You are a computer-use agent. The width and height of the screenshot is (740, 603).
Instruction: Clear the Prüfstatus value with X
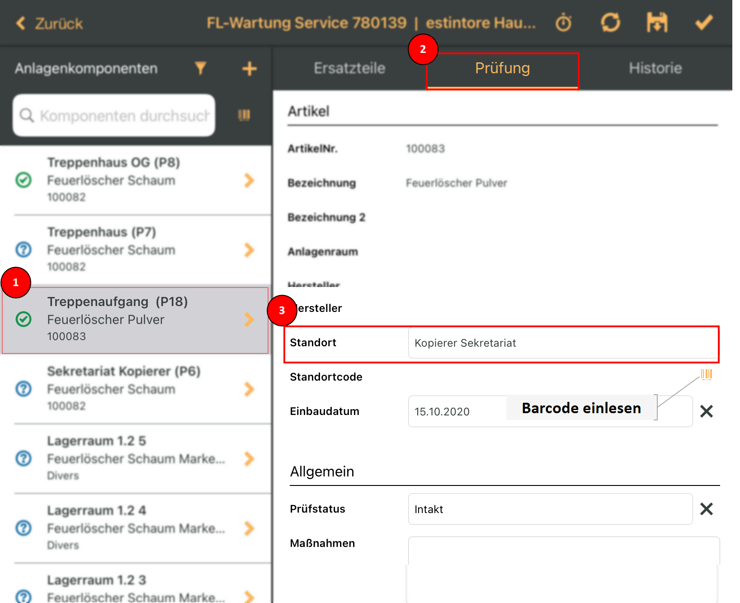(706, 509)
